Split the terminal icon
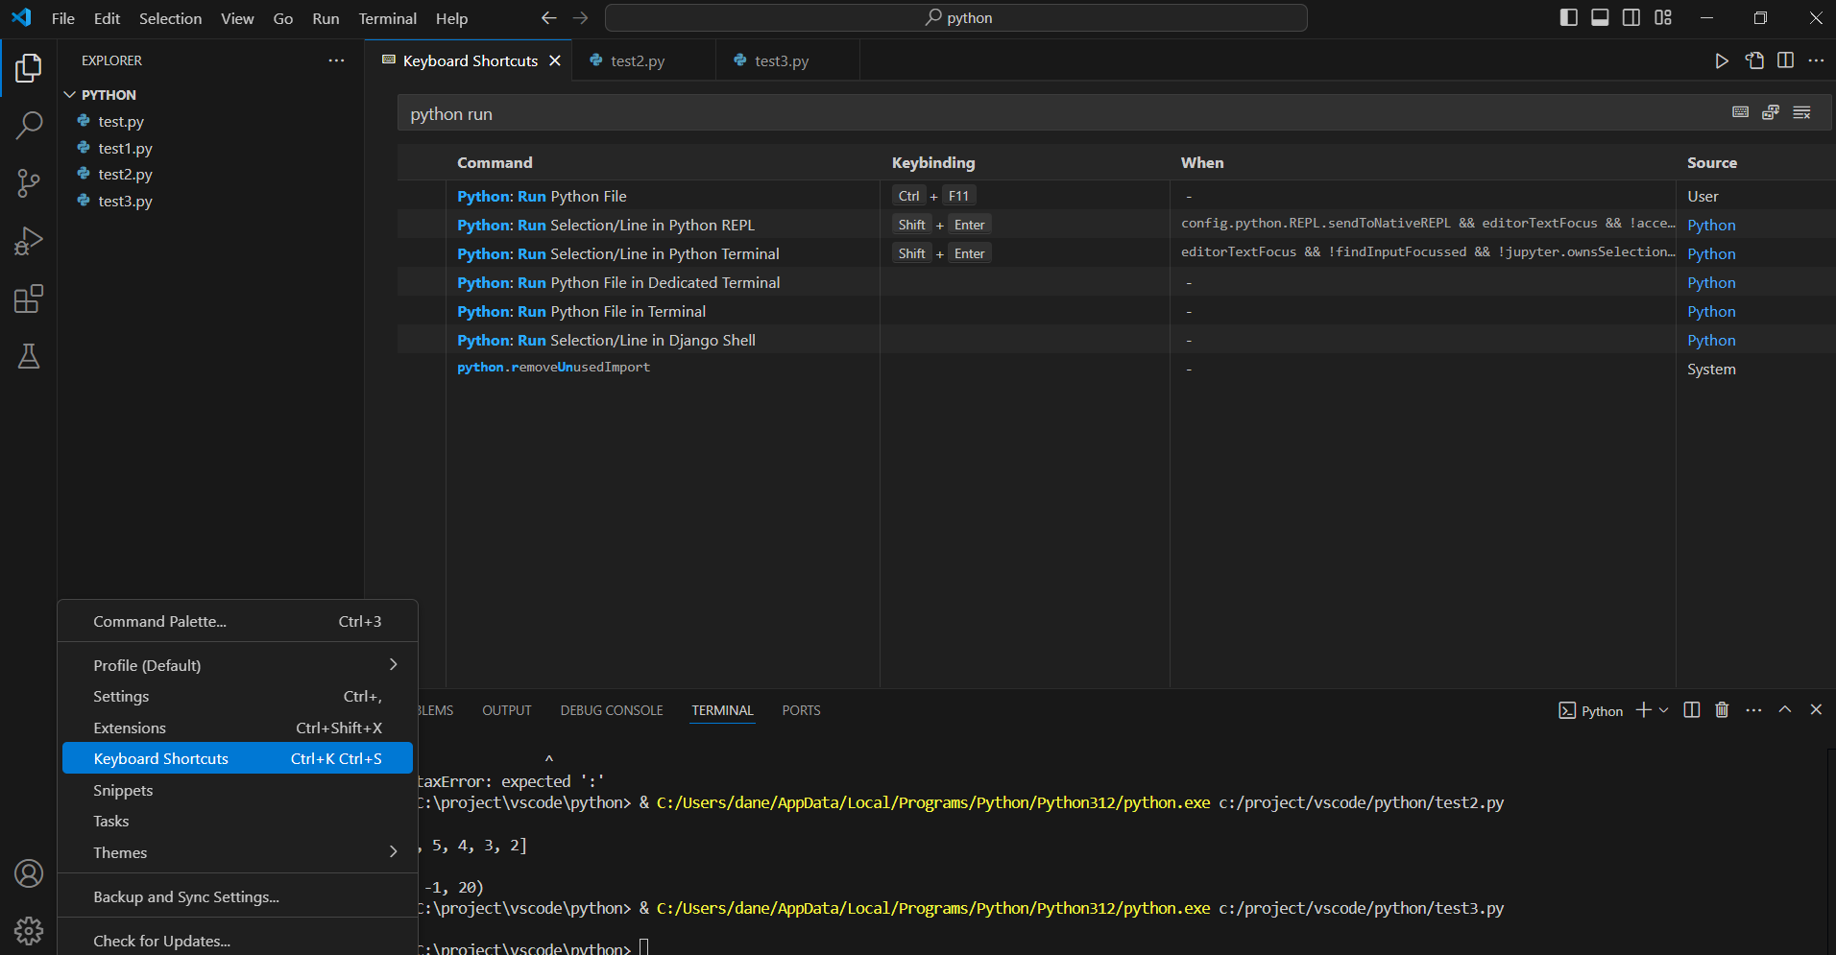Screen dimensions: 1836x955 click(1692, 710)
